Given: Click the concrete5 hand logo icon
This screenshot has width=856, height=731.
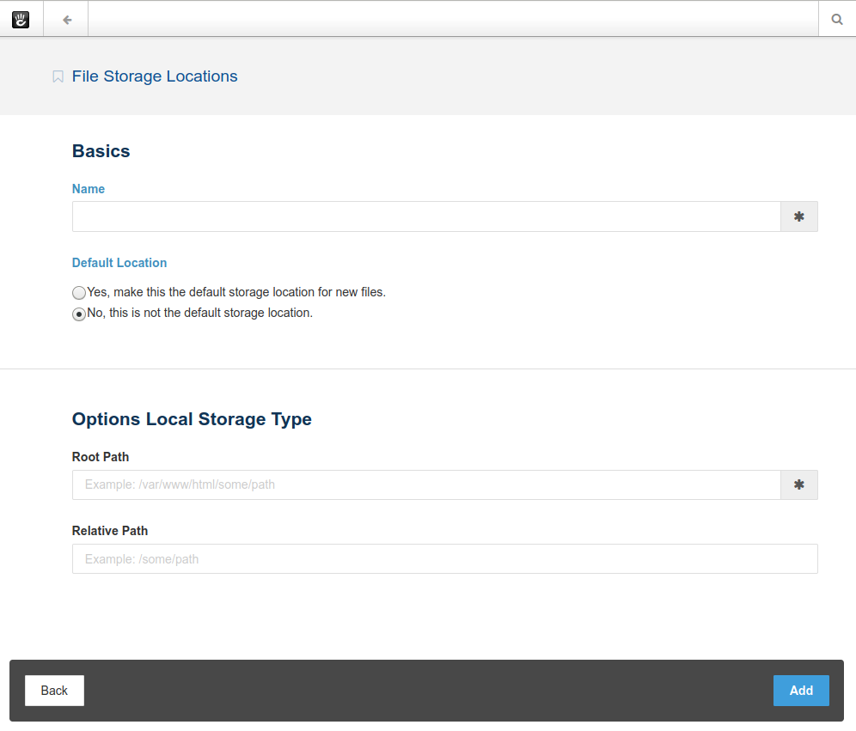Looking at the screenshot, I should (x=21, y=18).
